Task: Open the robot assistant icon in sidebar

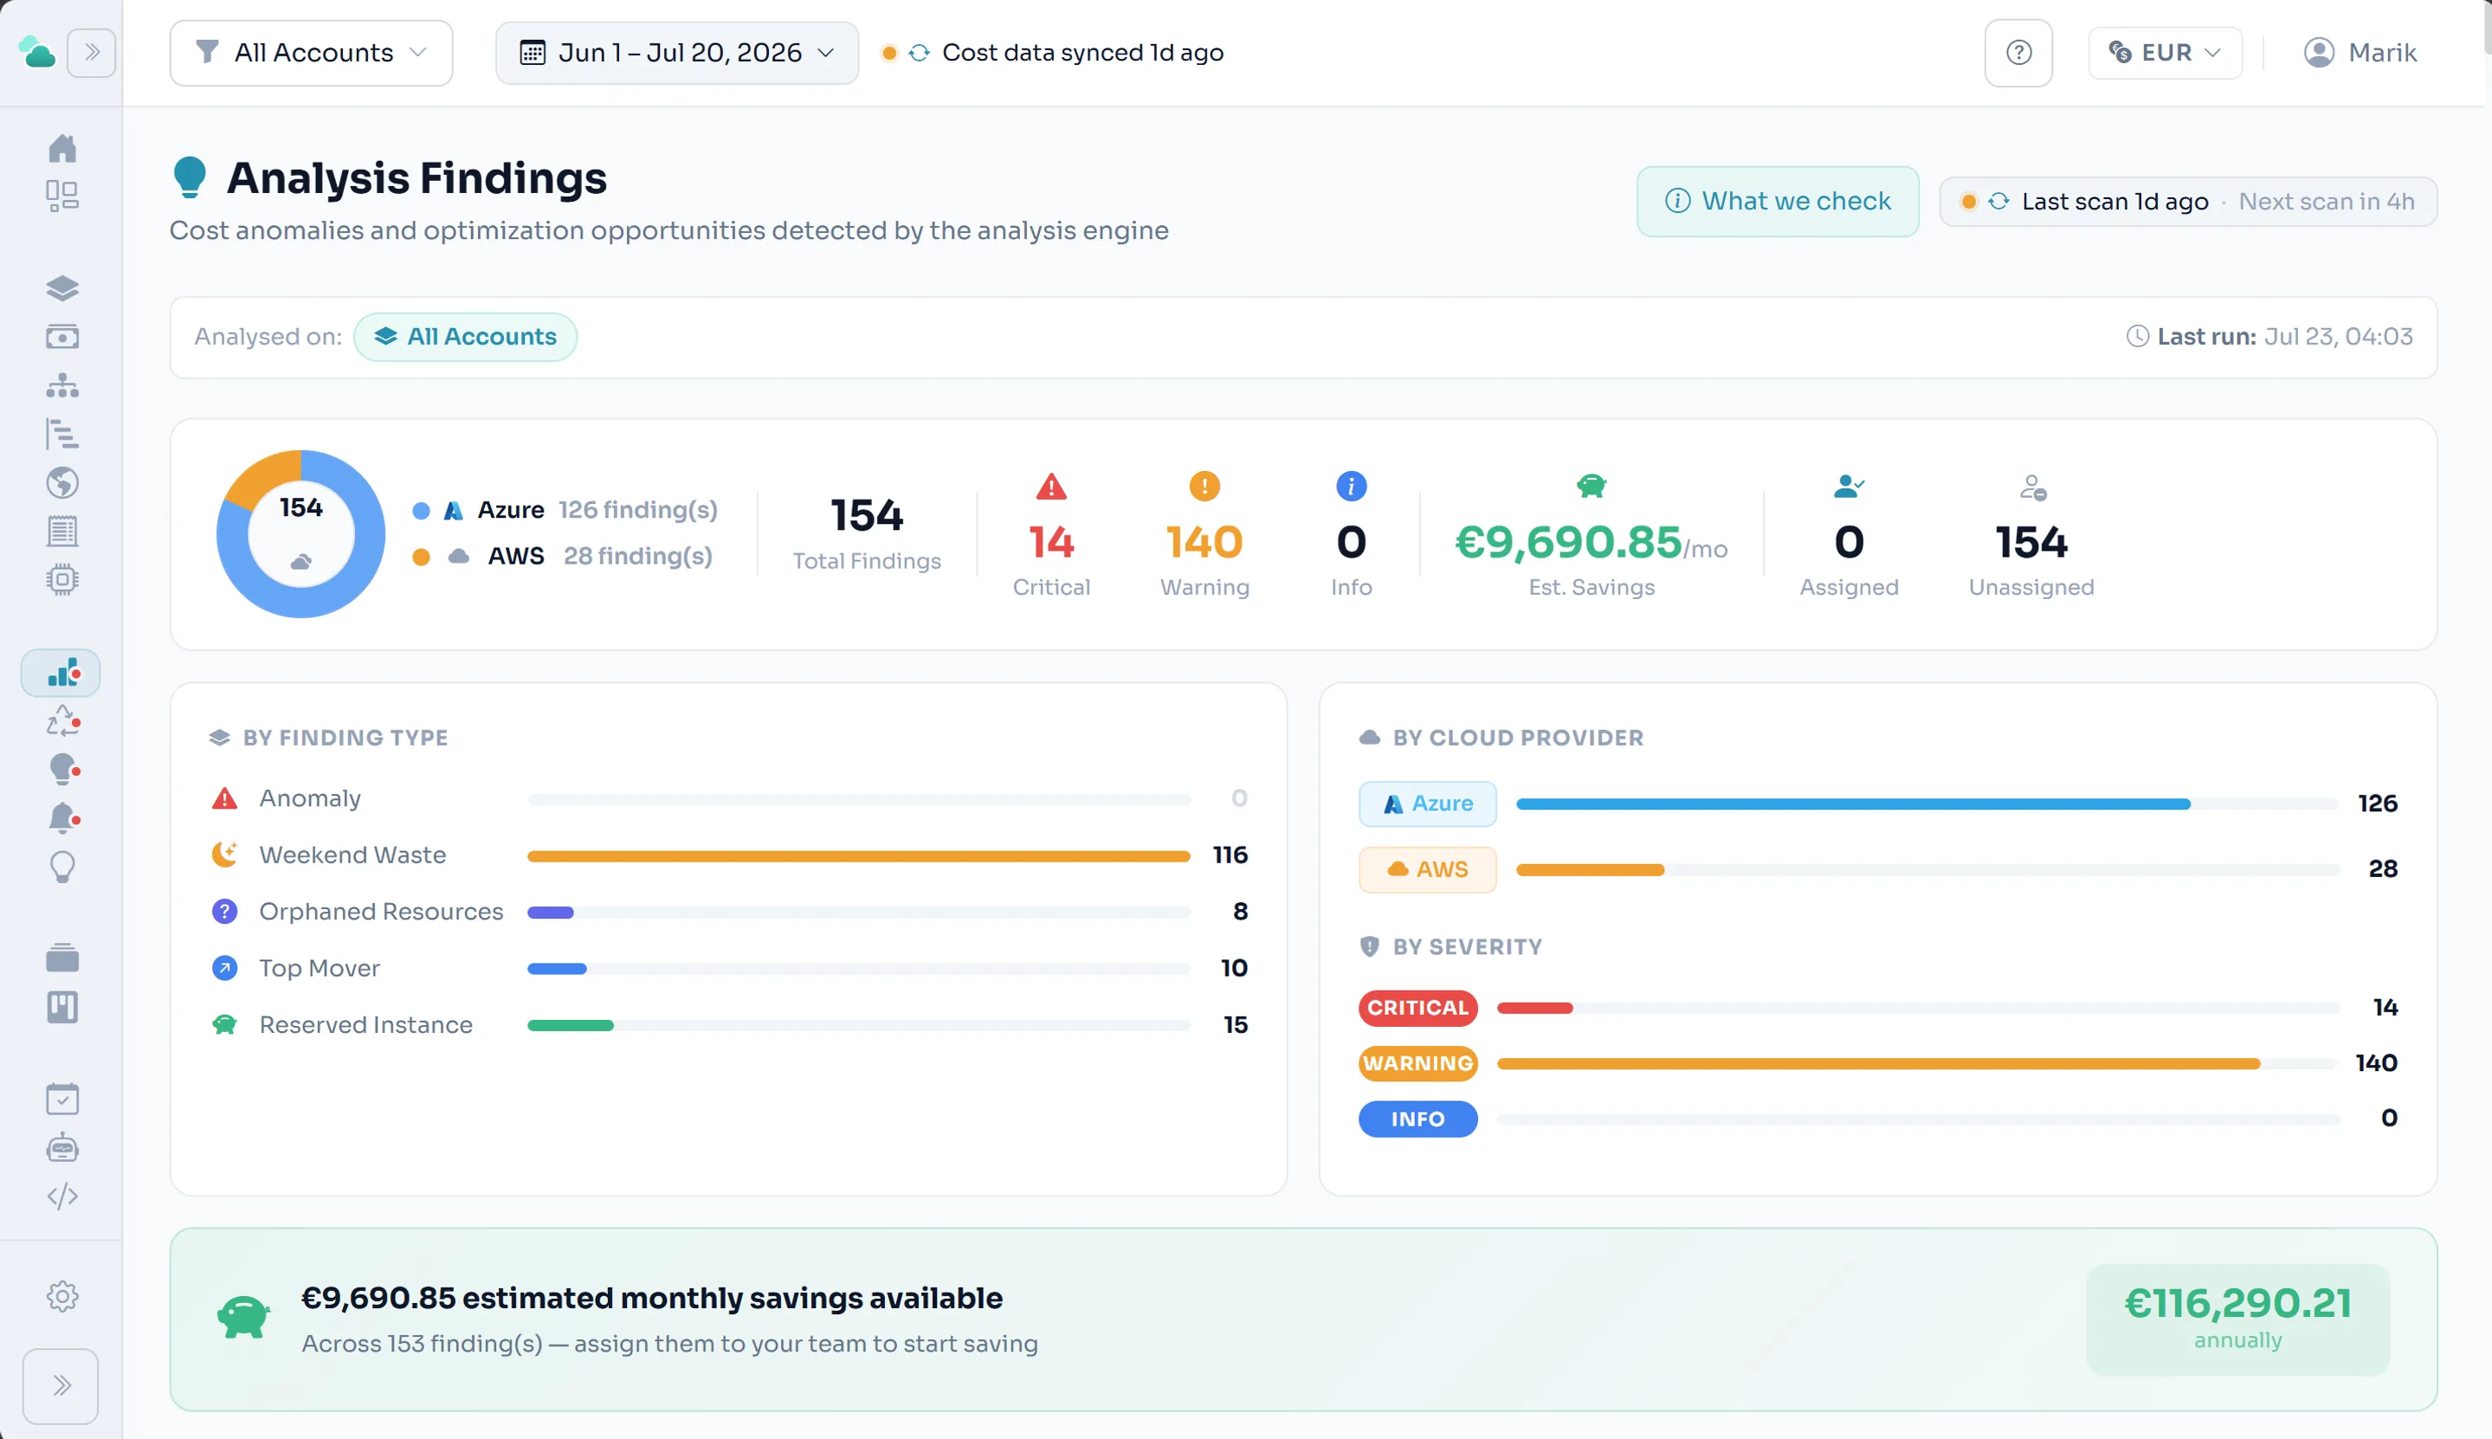Action: (x=61, y=1147)
